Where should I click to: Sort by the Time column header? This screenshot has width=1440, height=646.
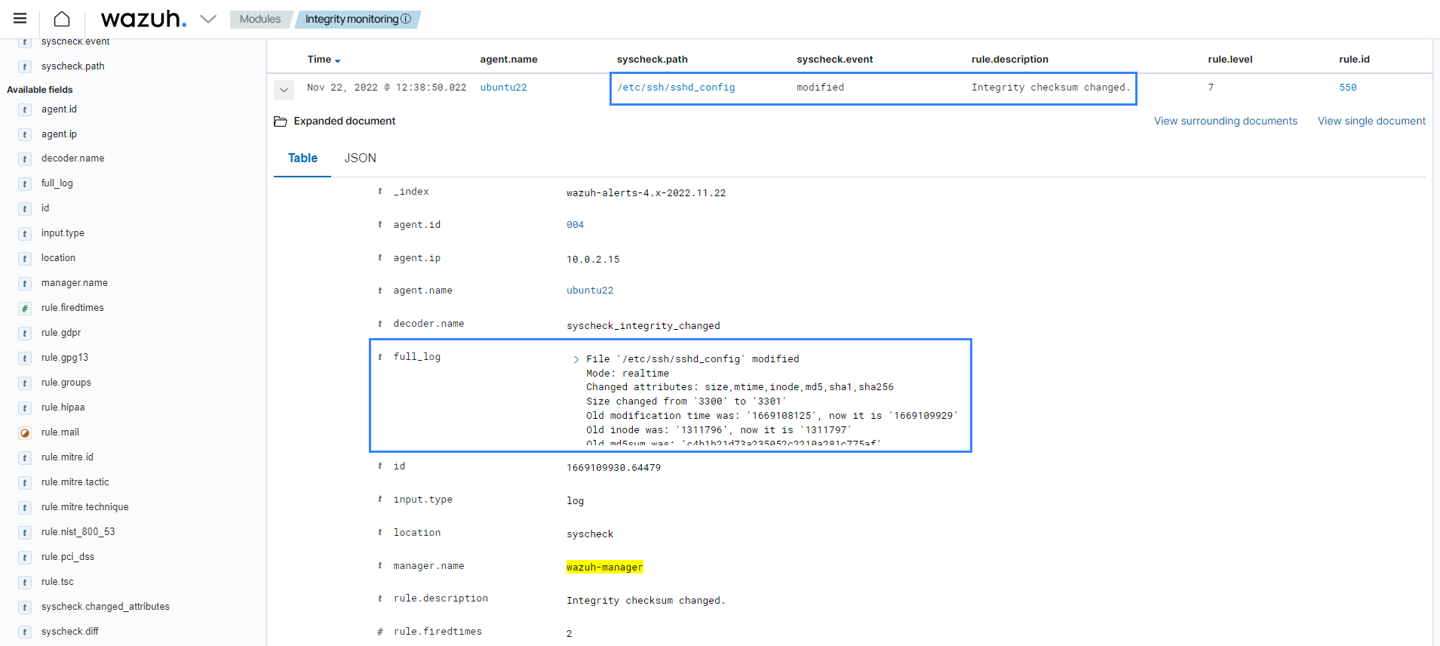(x=324, y=60)
